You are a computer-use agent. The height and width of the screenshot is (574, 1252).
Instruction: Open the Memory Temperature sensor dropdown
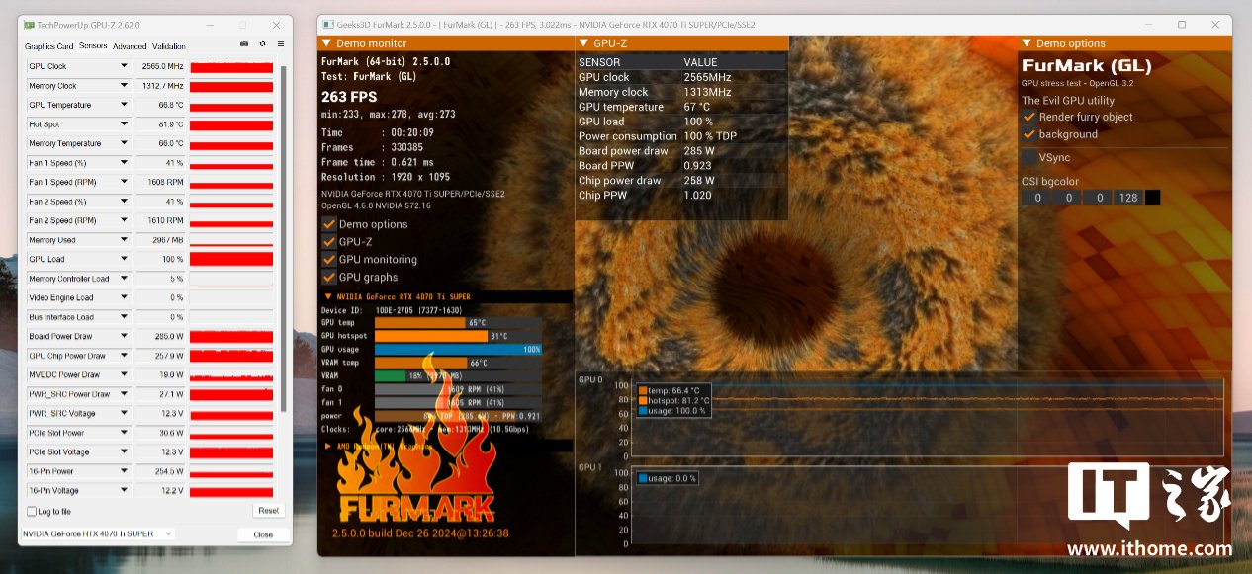[124, 143]
